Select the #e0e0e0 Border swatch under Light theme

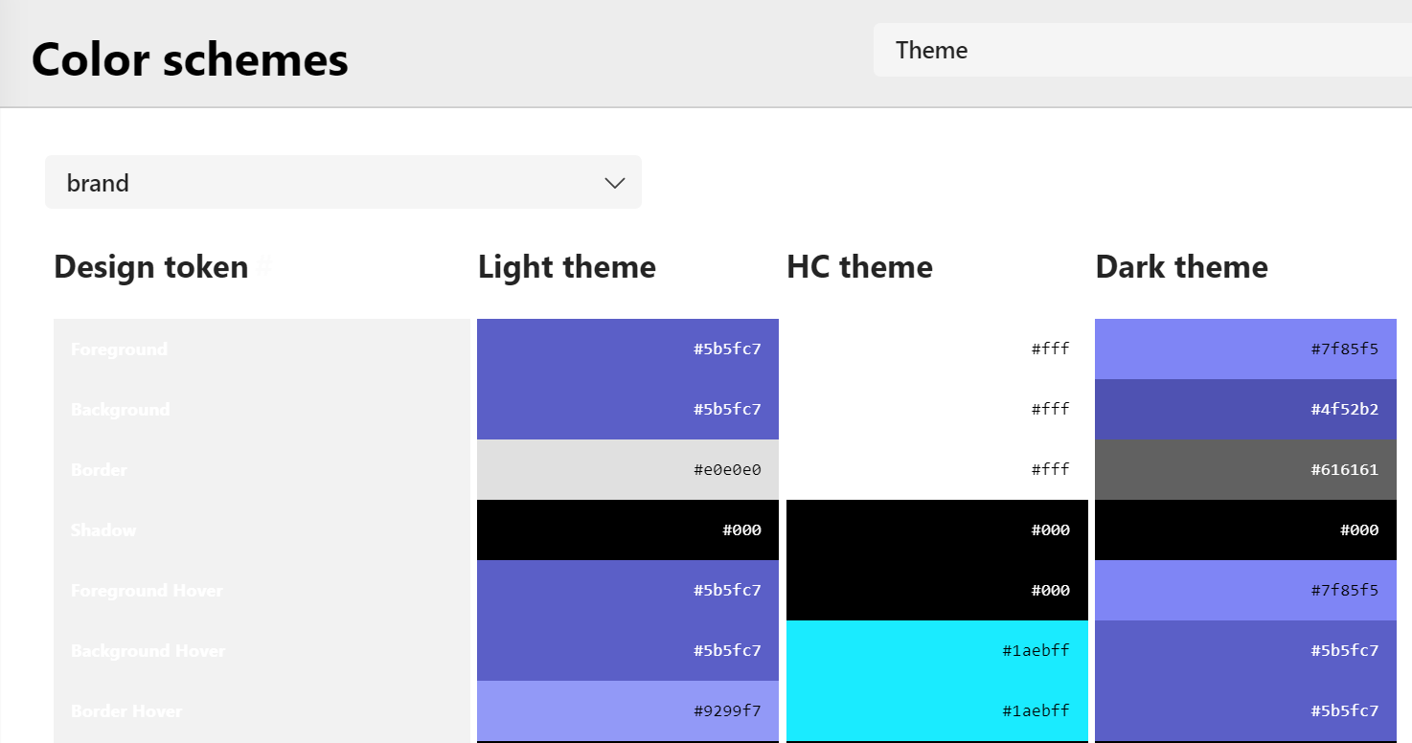point(627,469)
